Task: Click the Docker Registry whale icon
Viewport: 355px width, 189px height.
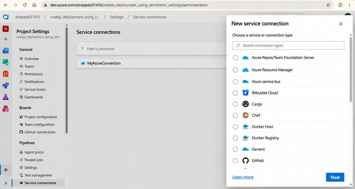Action: [x=245, y=138]
